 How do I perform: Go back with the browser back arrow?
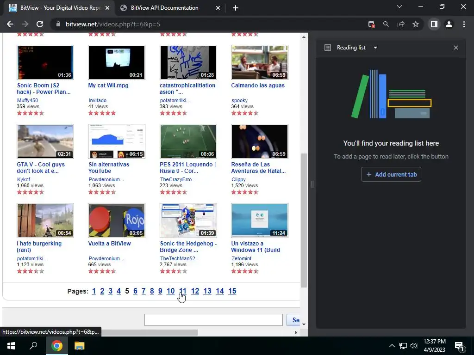click(x=10, y=24)
